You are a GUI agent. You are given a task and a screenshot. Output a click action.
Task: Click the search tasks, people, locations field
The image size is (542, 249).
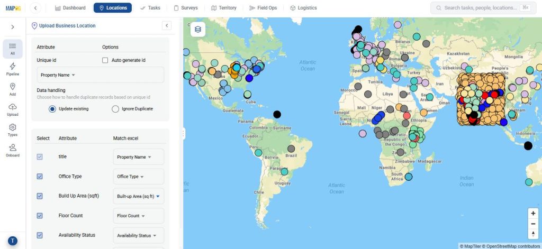483,8
